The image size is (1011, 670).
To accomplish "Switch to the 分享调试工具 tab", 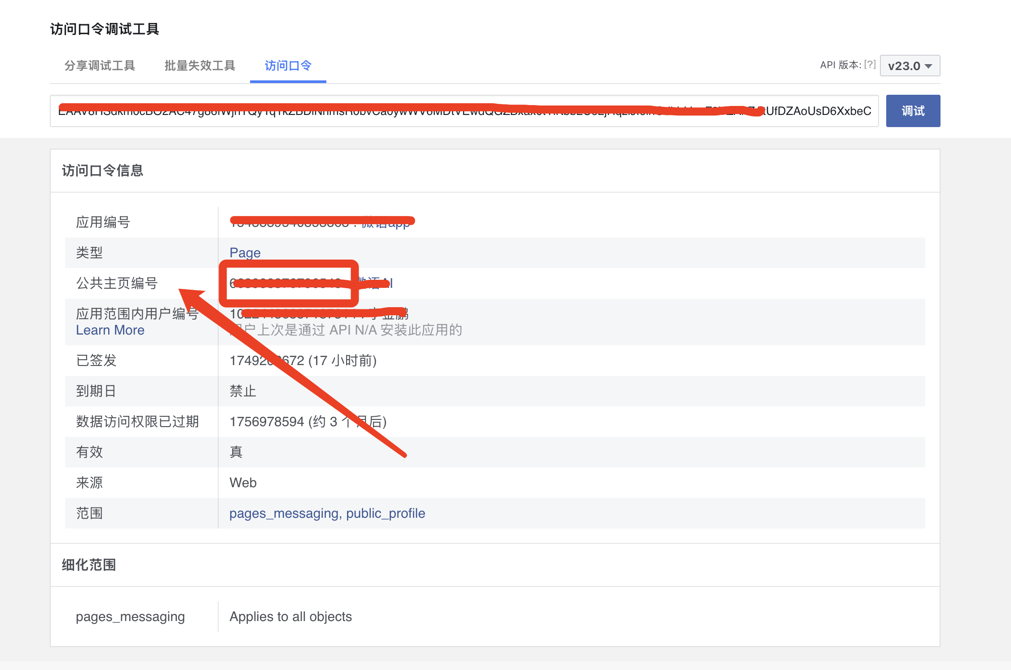I will click(100, 66).
